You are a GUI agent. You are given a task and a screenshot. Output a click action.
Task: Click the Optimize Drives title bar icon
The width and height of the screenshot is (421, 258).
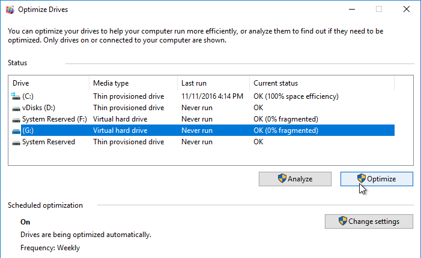10,10
